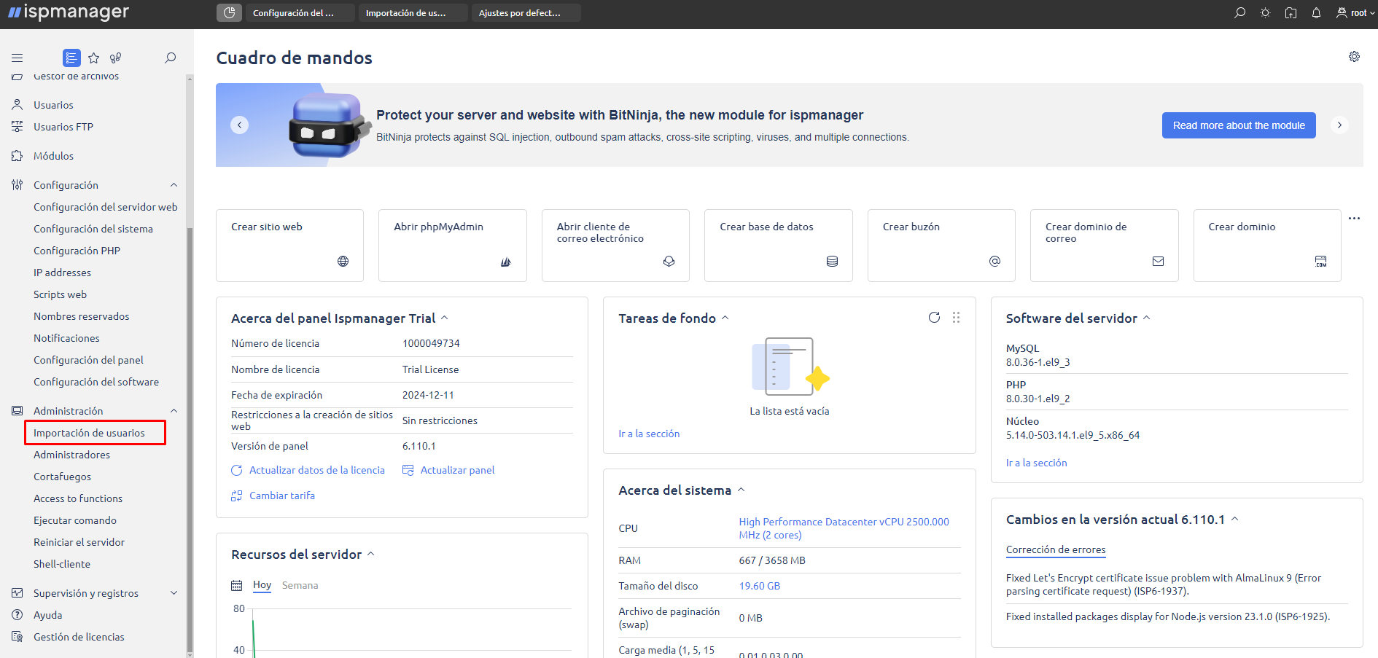Open Ayuda in sidebar

[47, 615]
